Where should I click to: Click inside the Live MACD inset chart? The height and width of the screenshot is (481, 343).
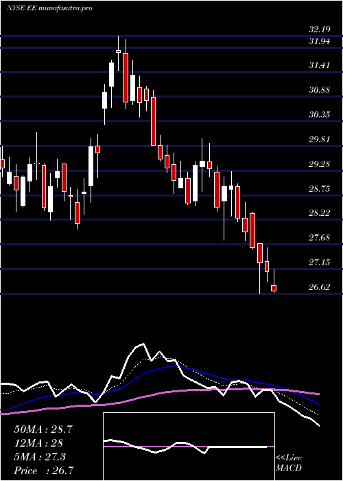point(189,447)
